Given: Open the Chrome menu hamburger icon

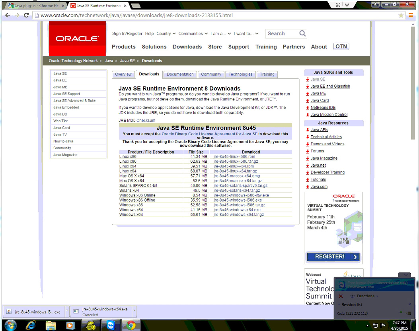Looking at the screenshot, I should coord(411,15).
